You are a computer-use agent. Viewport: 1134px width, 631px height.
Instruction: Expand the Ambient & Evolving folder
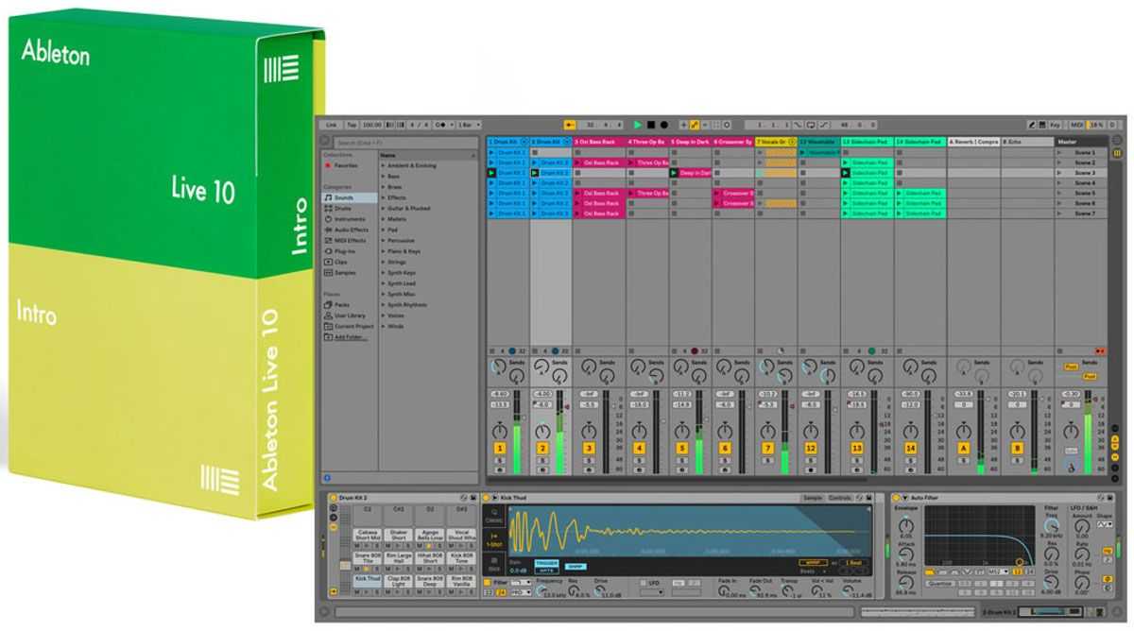(x=383, y=165)
